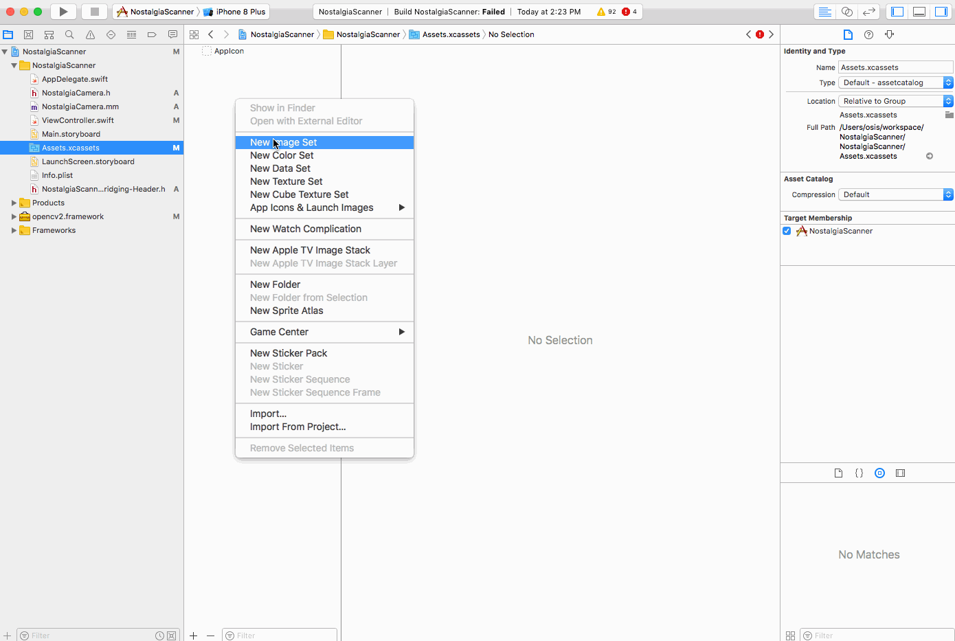The width and height of the screenshot is (955, 641).
Task: Choose New Sticker Pack
Action: pos(324,353)
